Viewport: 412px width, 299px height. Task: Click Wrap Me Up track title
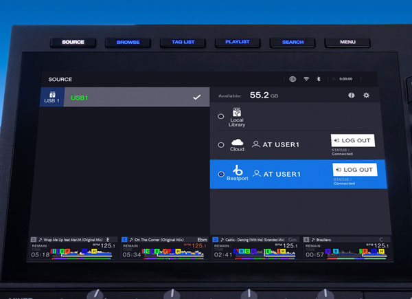point(73,240)
